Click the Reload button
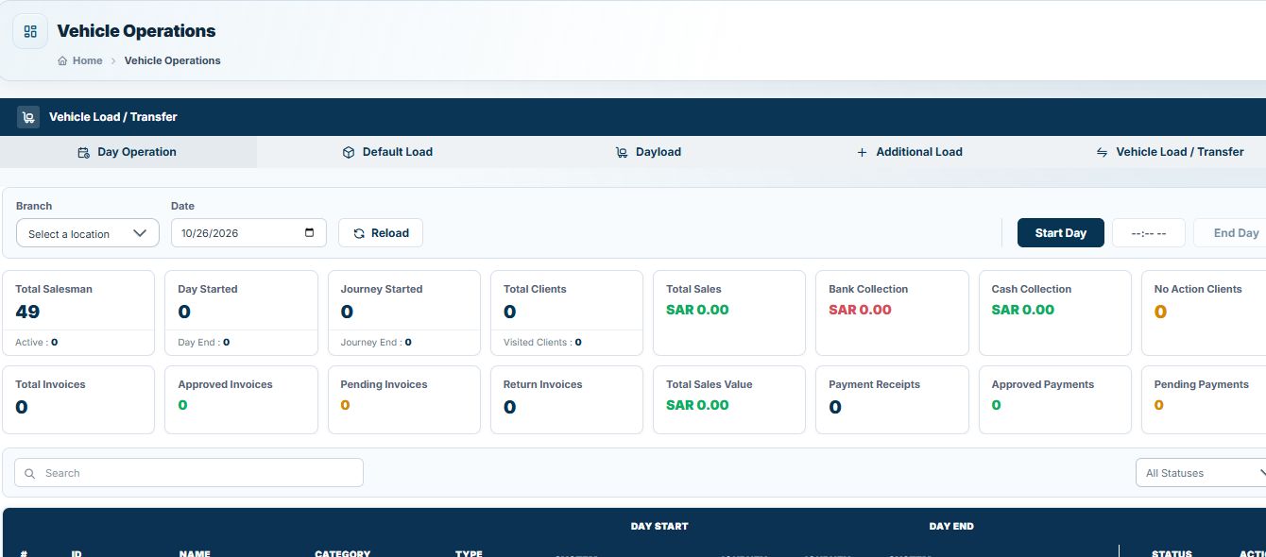1266x557 pixels. click(x=381, y=233)
